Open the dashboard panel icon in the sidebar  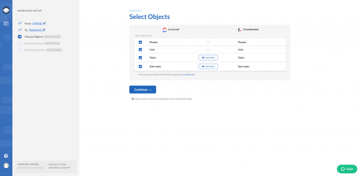[x=6, y=24]
